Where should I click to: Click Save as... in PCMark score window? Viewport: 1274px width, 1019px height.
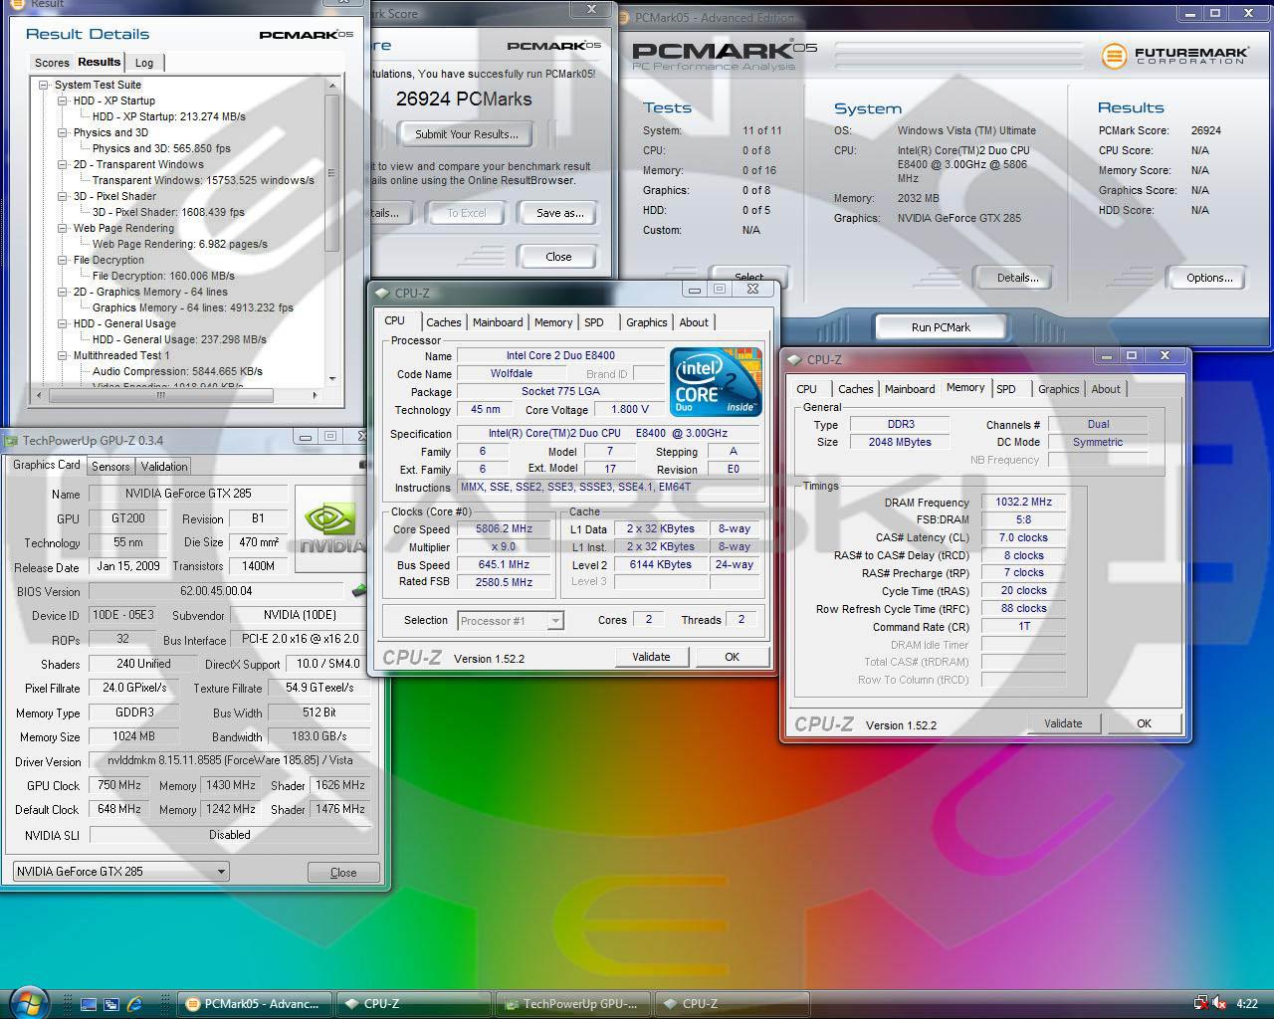(559, 213)
